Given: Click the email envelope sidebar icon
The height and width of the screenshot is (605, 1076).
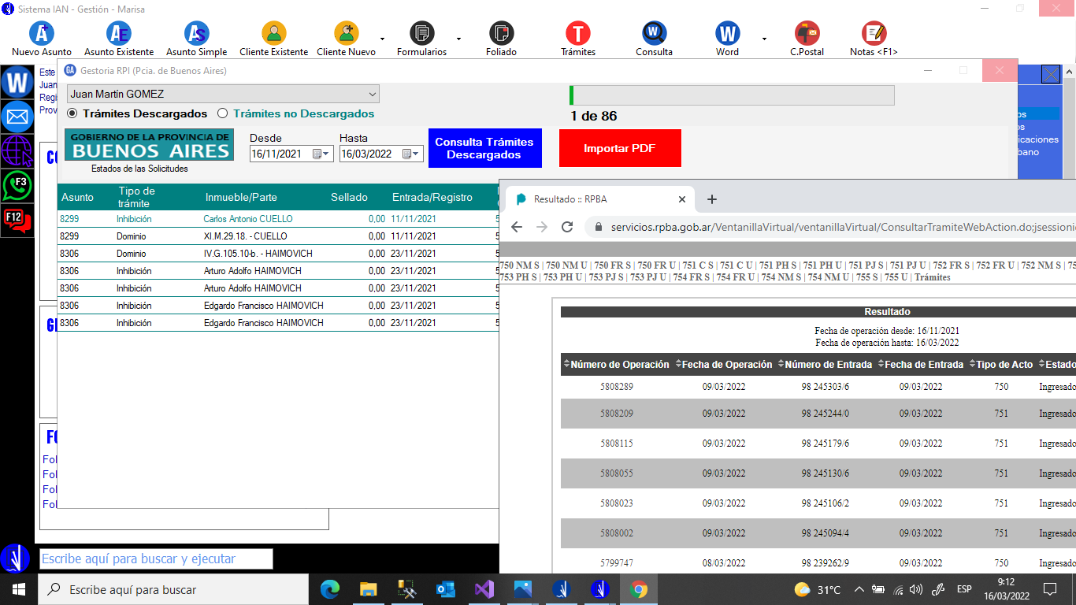Looking at the screenshot, I should point(17,117).
